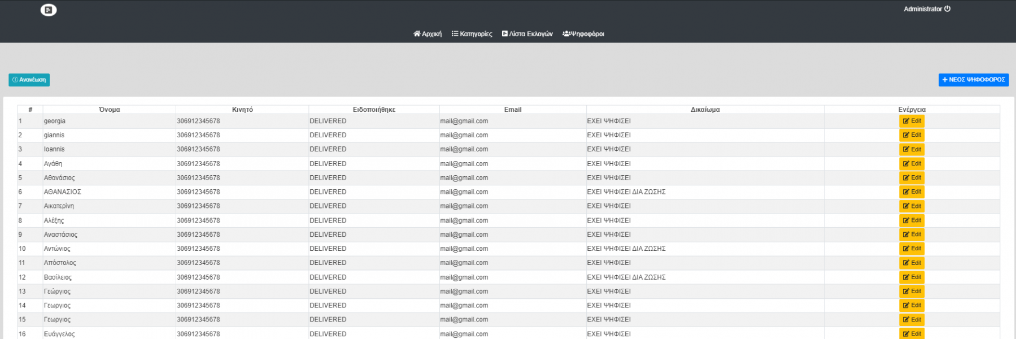Edit the voter georgia in row 1

912,121
